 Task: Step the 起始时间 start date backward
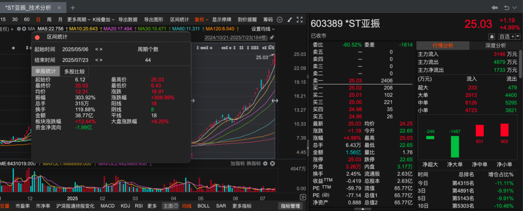click(x=96, y=49)
